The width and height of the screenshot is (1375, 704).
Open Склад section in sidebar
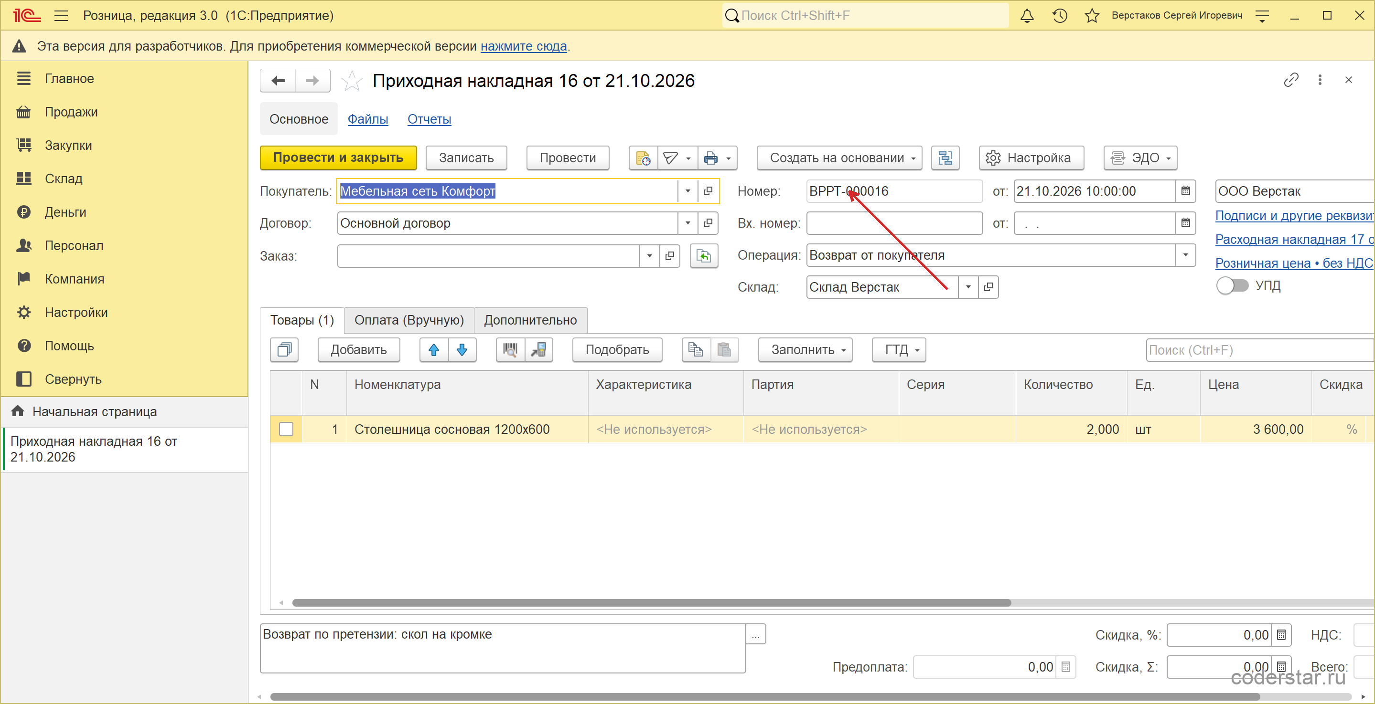tap(63, 179)
